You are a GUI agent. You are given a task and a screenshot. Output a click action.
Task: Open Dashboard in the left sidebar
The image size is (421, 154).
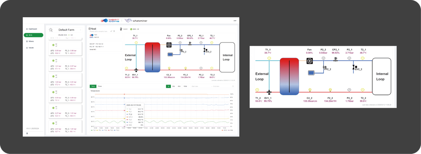click(32, 29)
